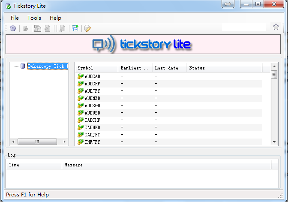This screenshot has height=202, width=288.
Task: Select the AUDCAD row text
Action: point(92,76)
